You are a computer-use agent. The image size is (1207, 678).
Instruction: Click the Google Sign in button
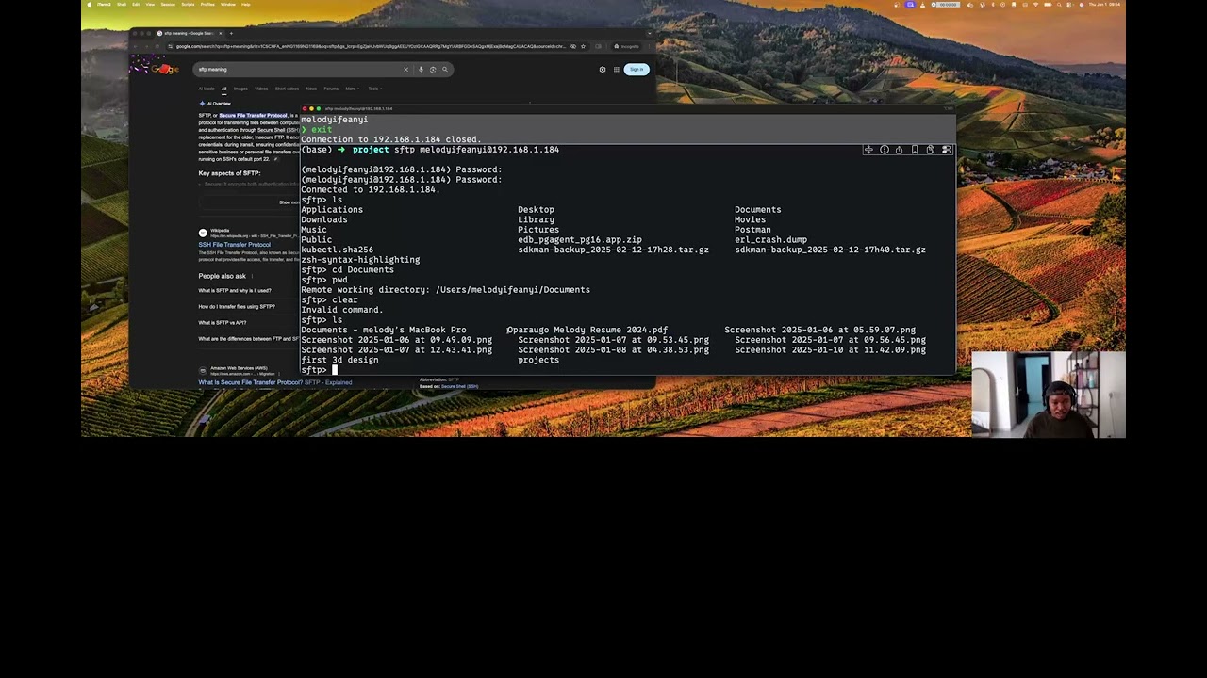[637, 69]
